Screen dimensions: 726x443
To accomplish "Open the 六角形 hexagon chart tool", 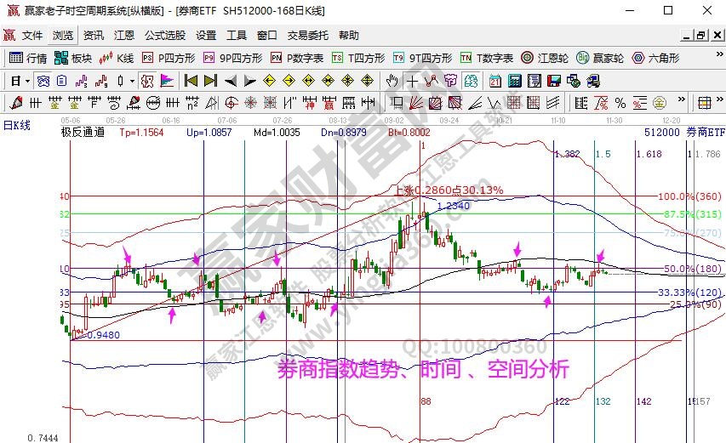I will point(654,58).
